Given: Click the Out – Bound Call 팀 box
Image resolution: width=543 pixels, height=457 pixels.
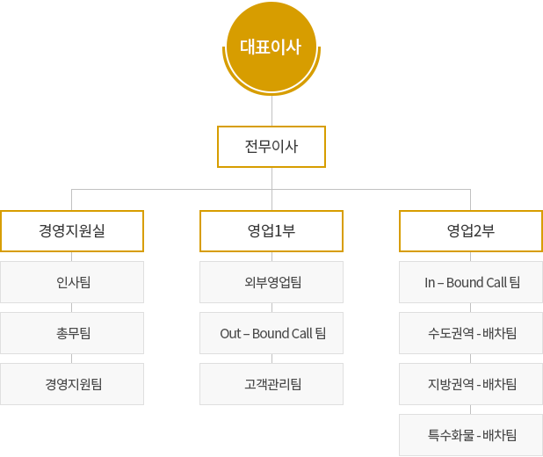Looking at the screenshot, I should pos(271,333).
